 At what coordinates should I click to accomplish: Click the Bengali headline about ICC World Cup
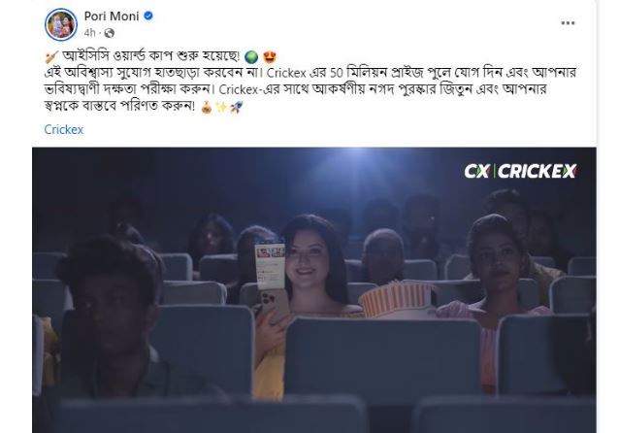[151, 56]
